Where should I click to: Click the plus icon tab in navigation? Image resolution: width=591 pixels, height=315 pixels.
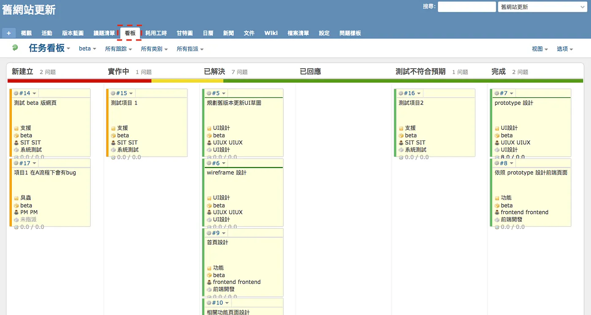[x=9, y=33]
